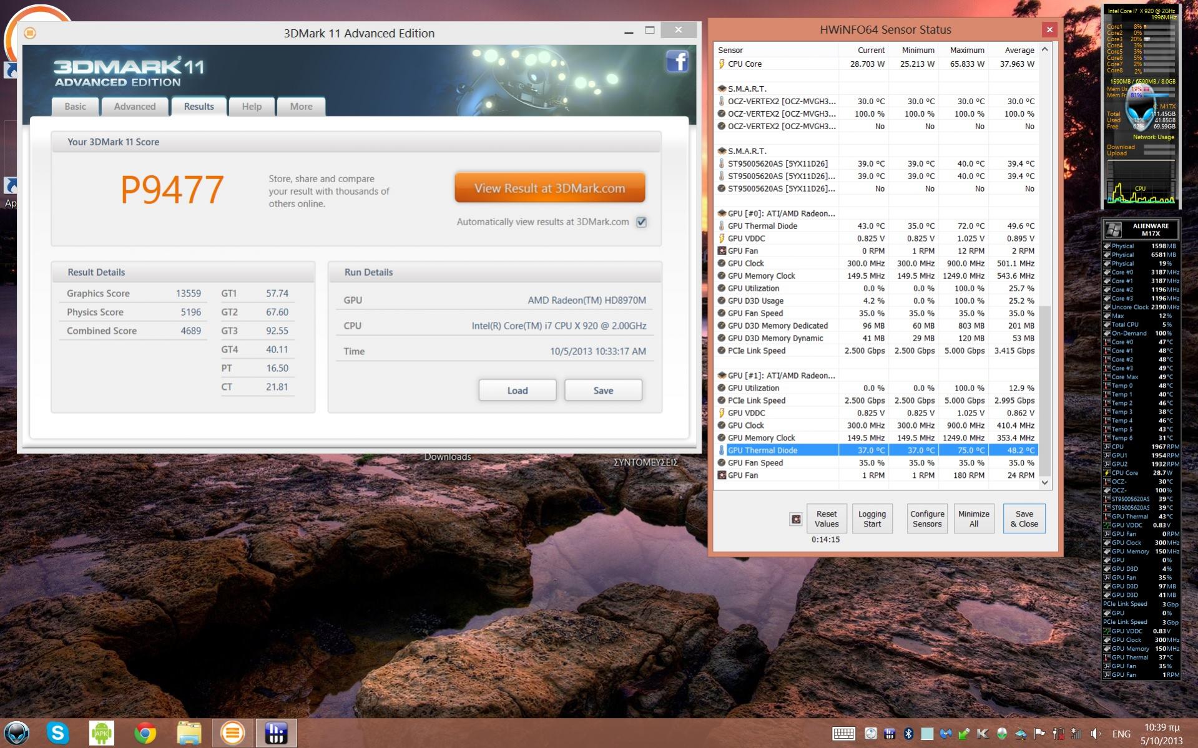The width and height of the screenshot is (1198, 748).
Task: Click GPU [#0]: ATI/AMD Radeon group header
Action: tap(876, 213)
